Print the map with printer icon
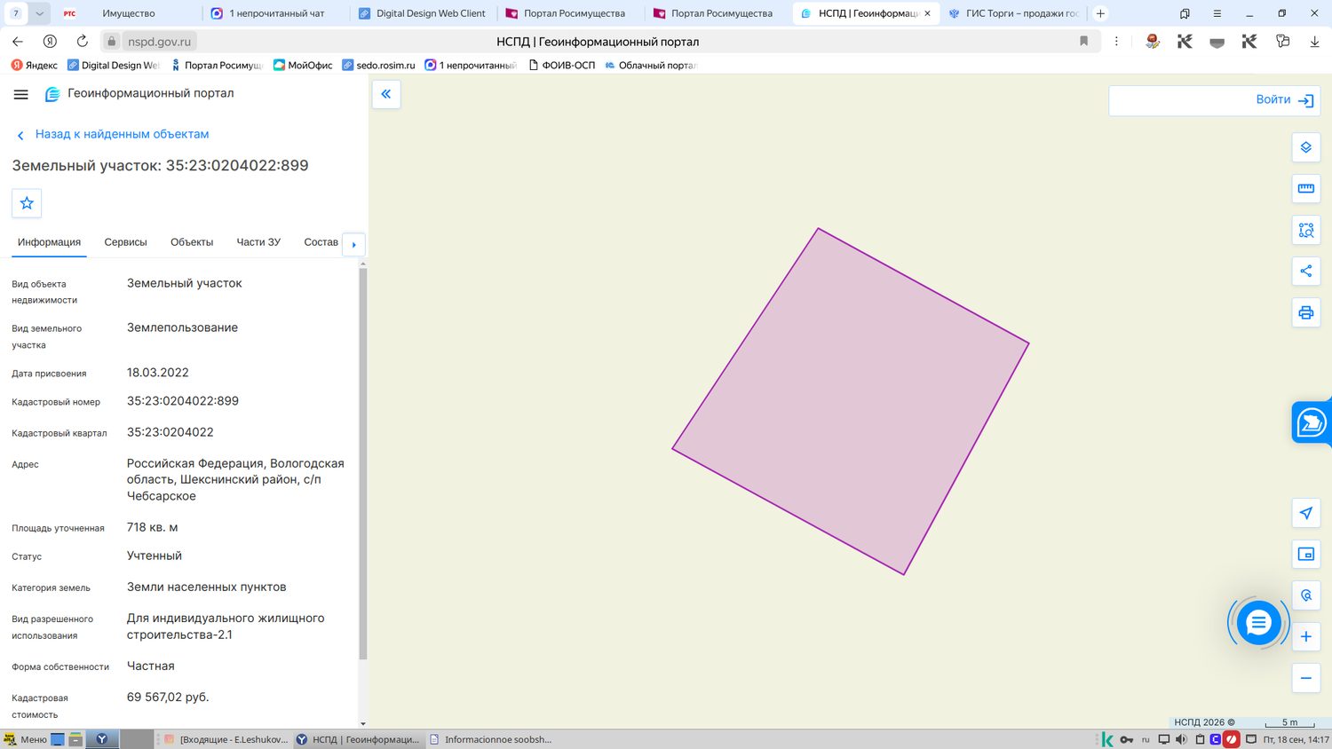This screenshot has width=1332, height=749. (1305, 312)
